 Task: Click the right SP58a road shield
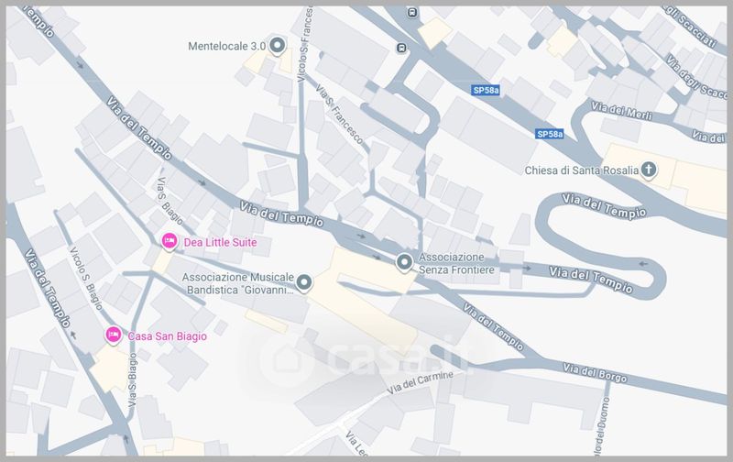coord(550,134)
